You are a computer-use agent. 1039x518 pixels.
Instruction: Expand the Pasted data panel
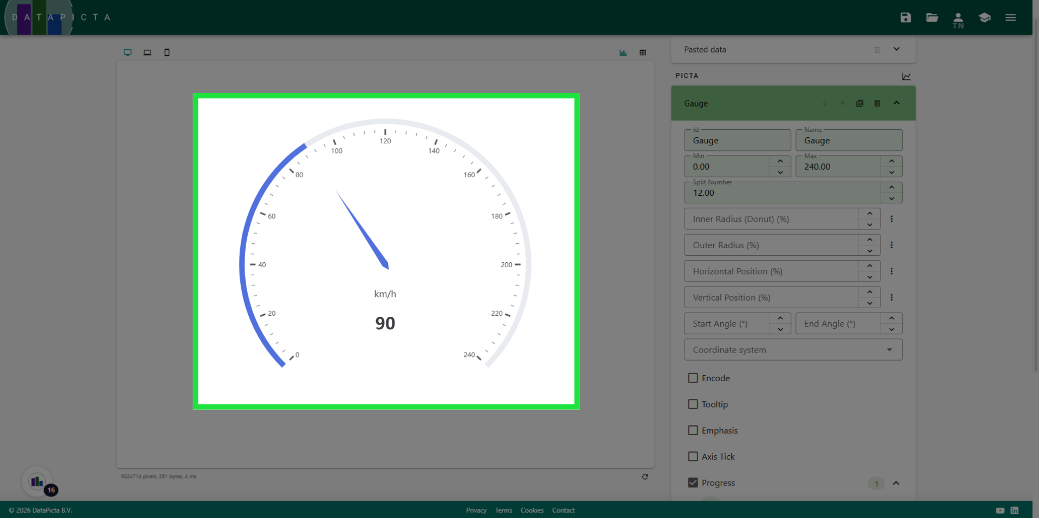(896, 49)
